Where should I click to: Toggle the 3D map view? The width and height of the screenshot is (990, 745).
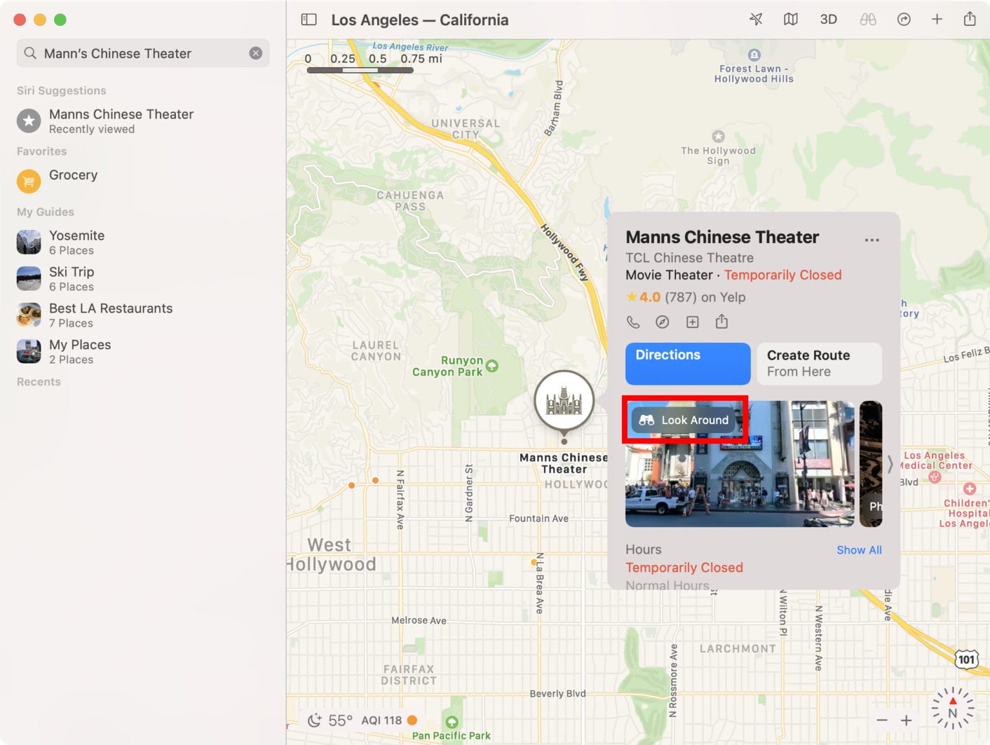[828, 19]
